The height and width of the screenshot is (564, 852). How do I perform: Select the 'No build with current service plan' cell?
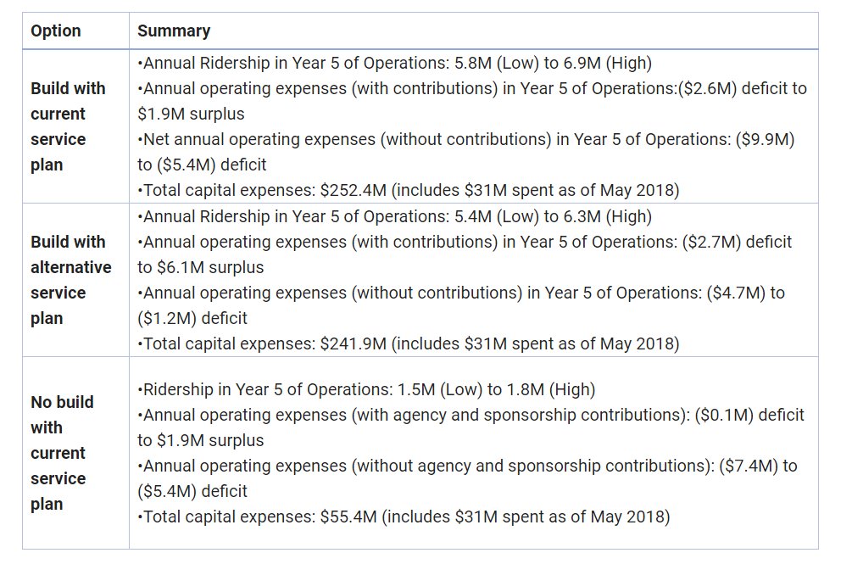62,453
